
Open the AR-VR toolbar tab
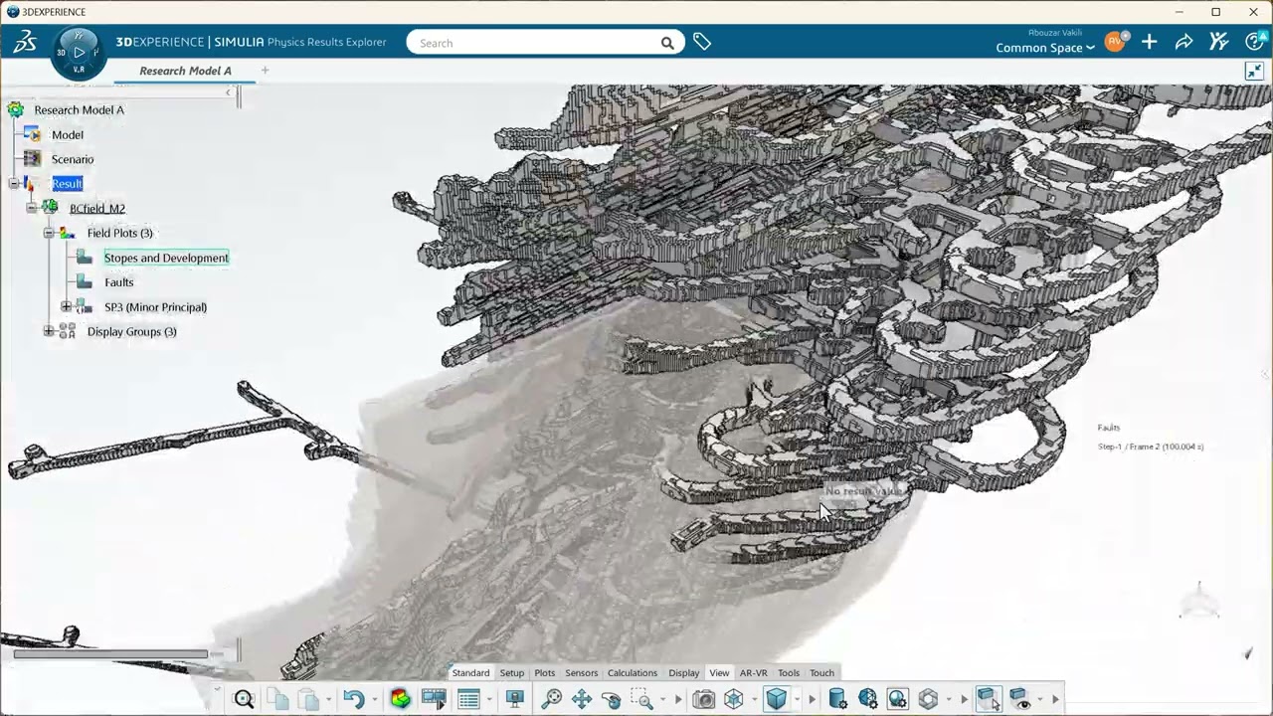click(753, 673)
